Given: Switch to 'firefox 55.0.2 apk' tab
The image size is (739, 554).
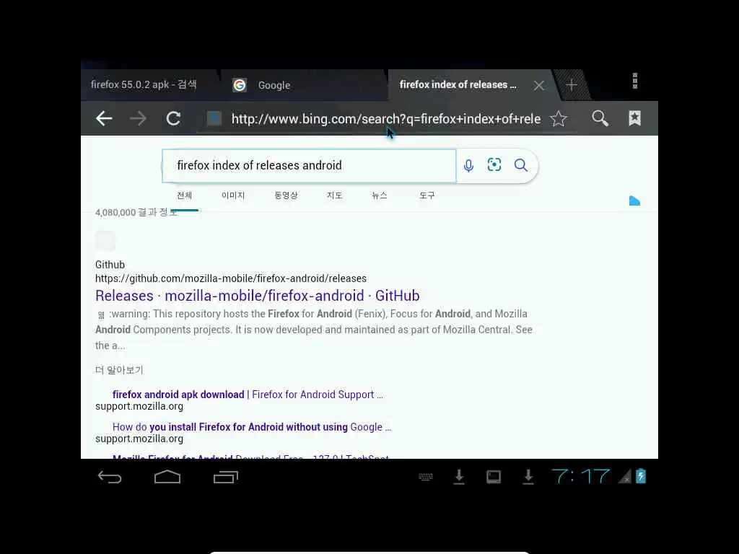Looking at the screenshot, I should pos(149,85).
